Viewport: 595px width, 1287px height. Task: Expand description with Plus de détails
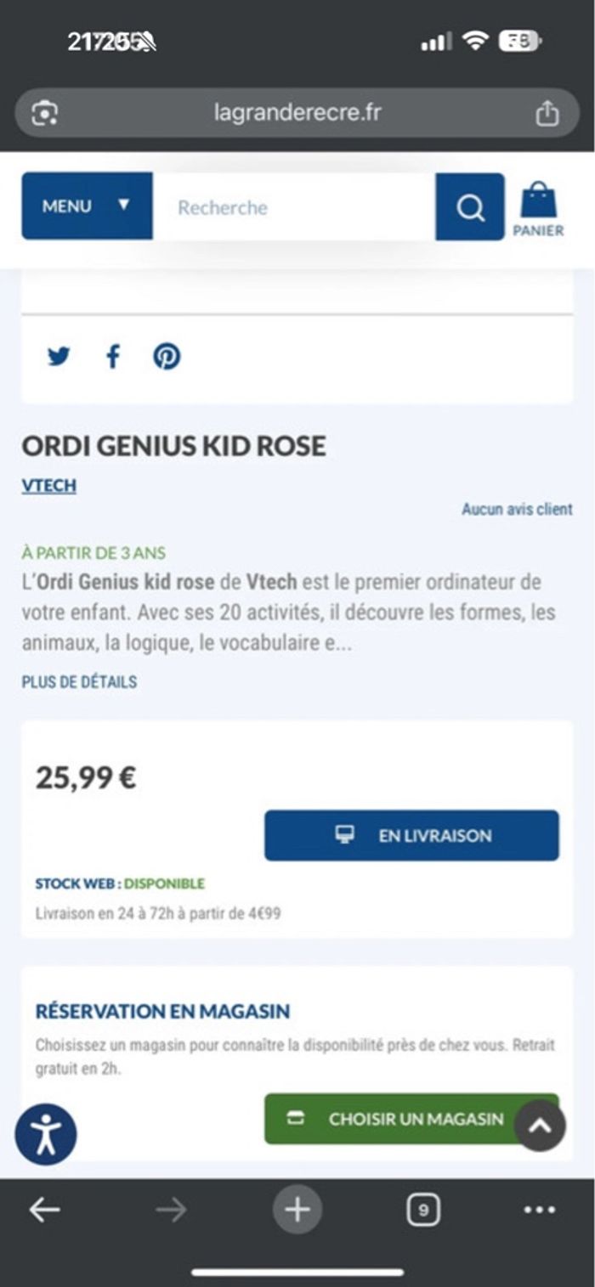tap(79, 681)
